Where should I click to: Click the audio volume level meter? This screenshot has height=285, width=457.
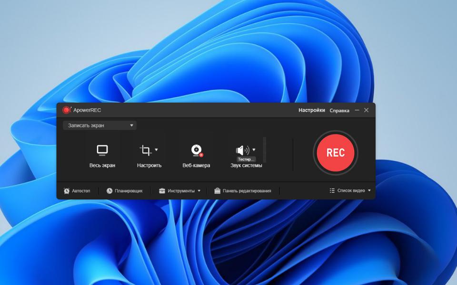(265, 150)
